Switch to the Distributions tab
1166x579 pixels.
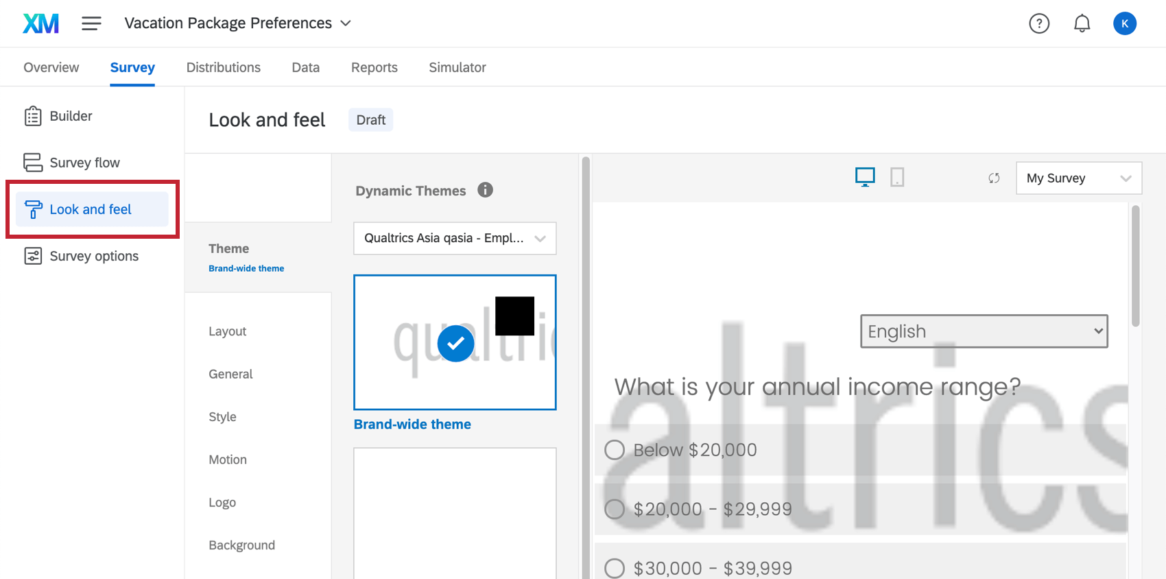(224, 67)
